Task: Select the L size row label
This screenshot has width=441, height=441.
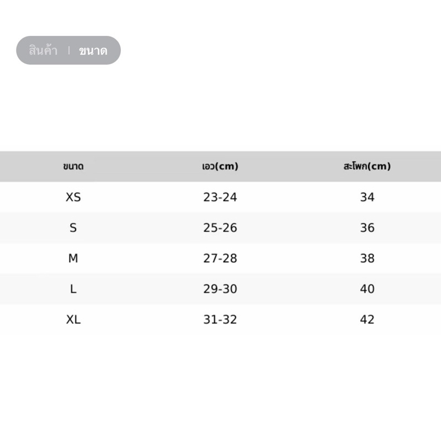Action: [73, 289]
